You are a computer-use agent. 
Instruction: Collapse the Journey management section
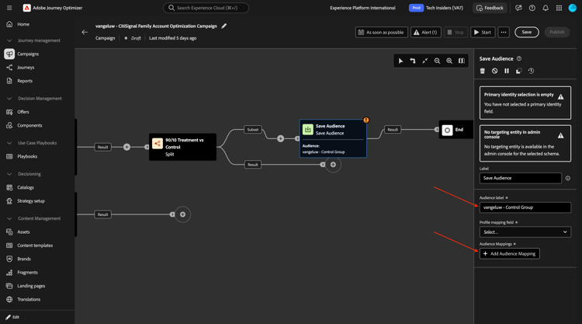[9, 40]
